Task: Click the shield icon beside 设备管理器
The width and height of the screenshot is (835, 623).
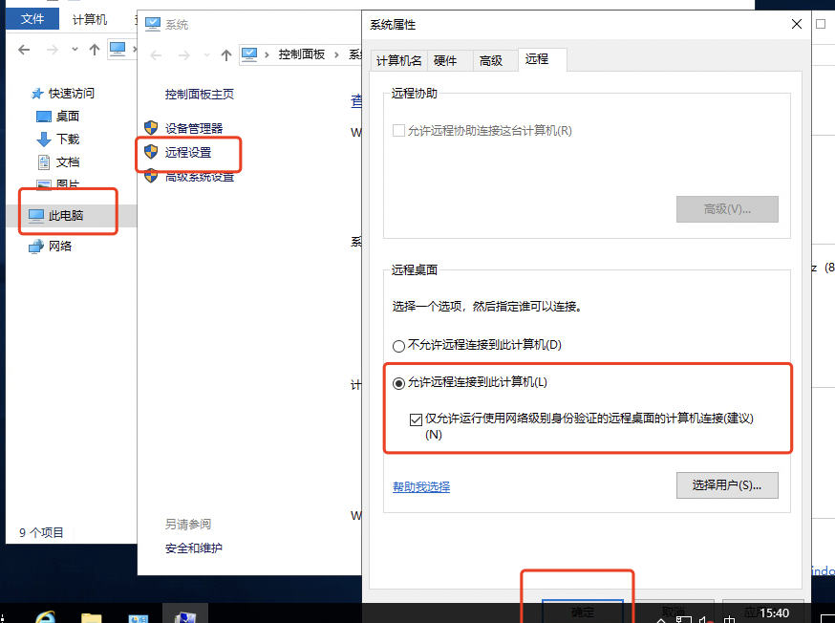Action: (x=150, y=128)
